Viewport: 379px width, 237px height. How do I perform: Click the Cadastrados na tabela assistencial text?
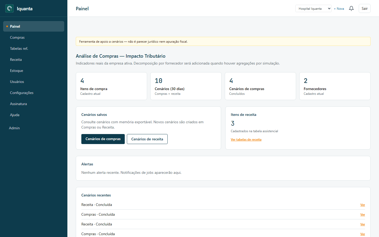click(254, 131)
